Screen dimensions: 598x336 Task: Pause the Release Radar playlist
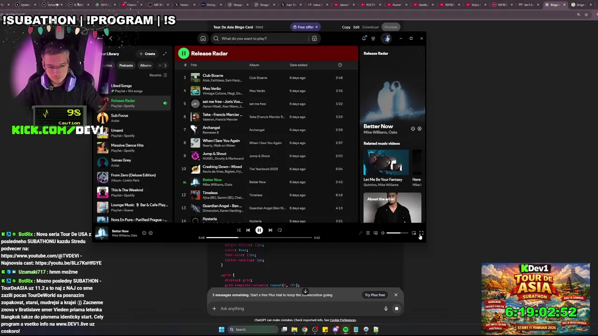(184, 53)
